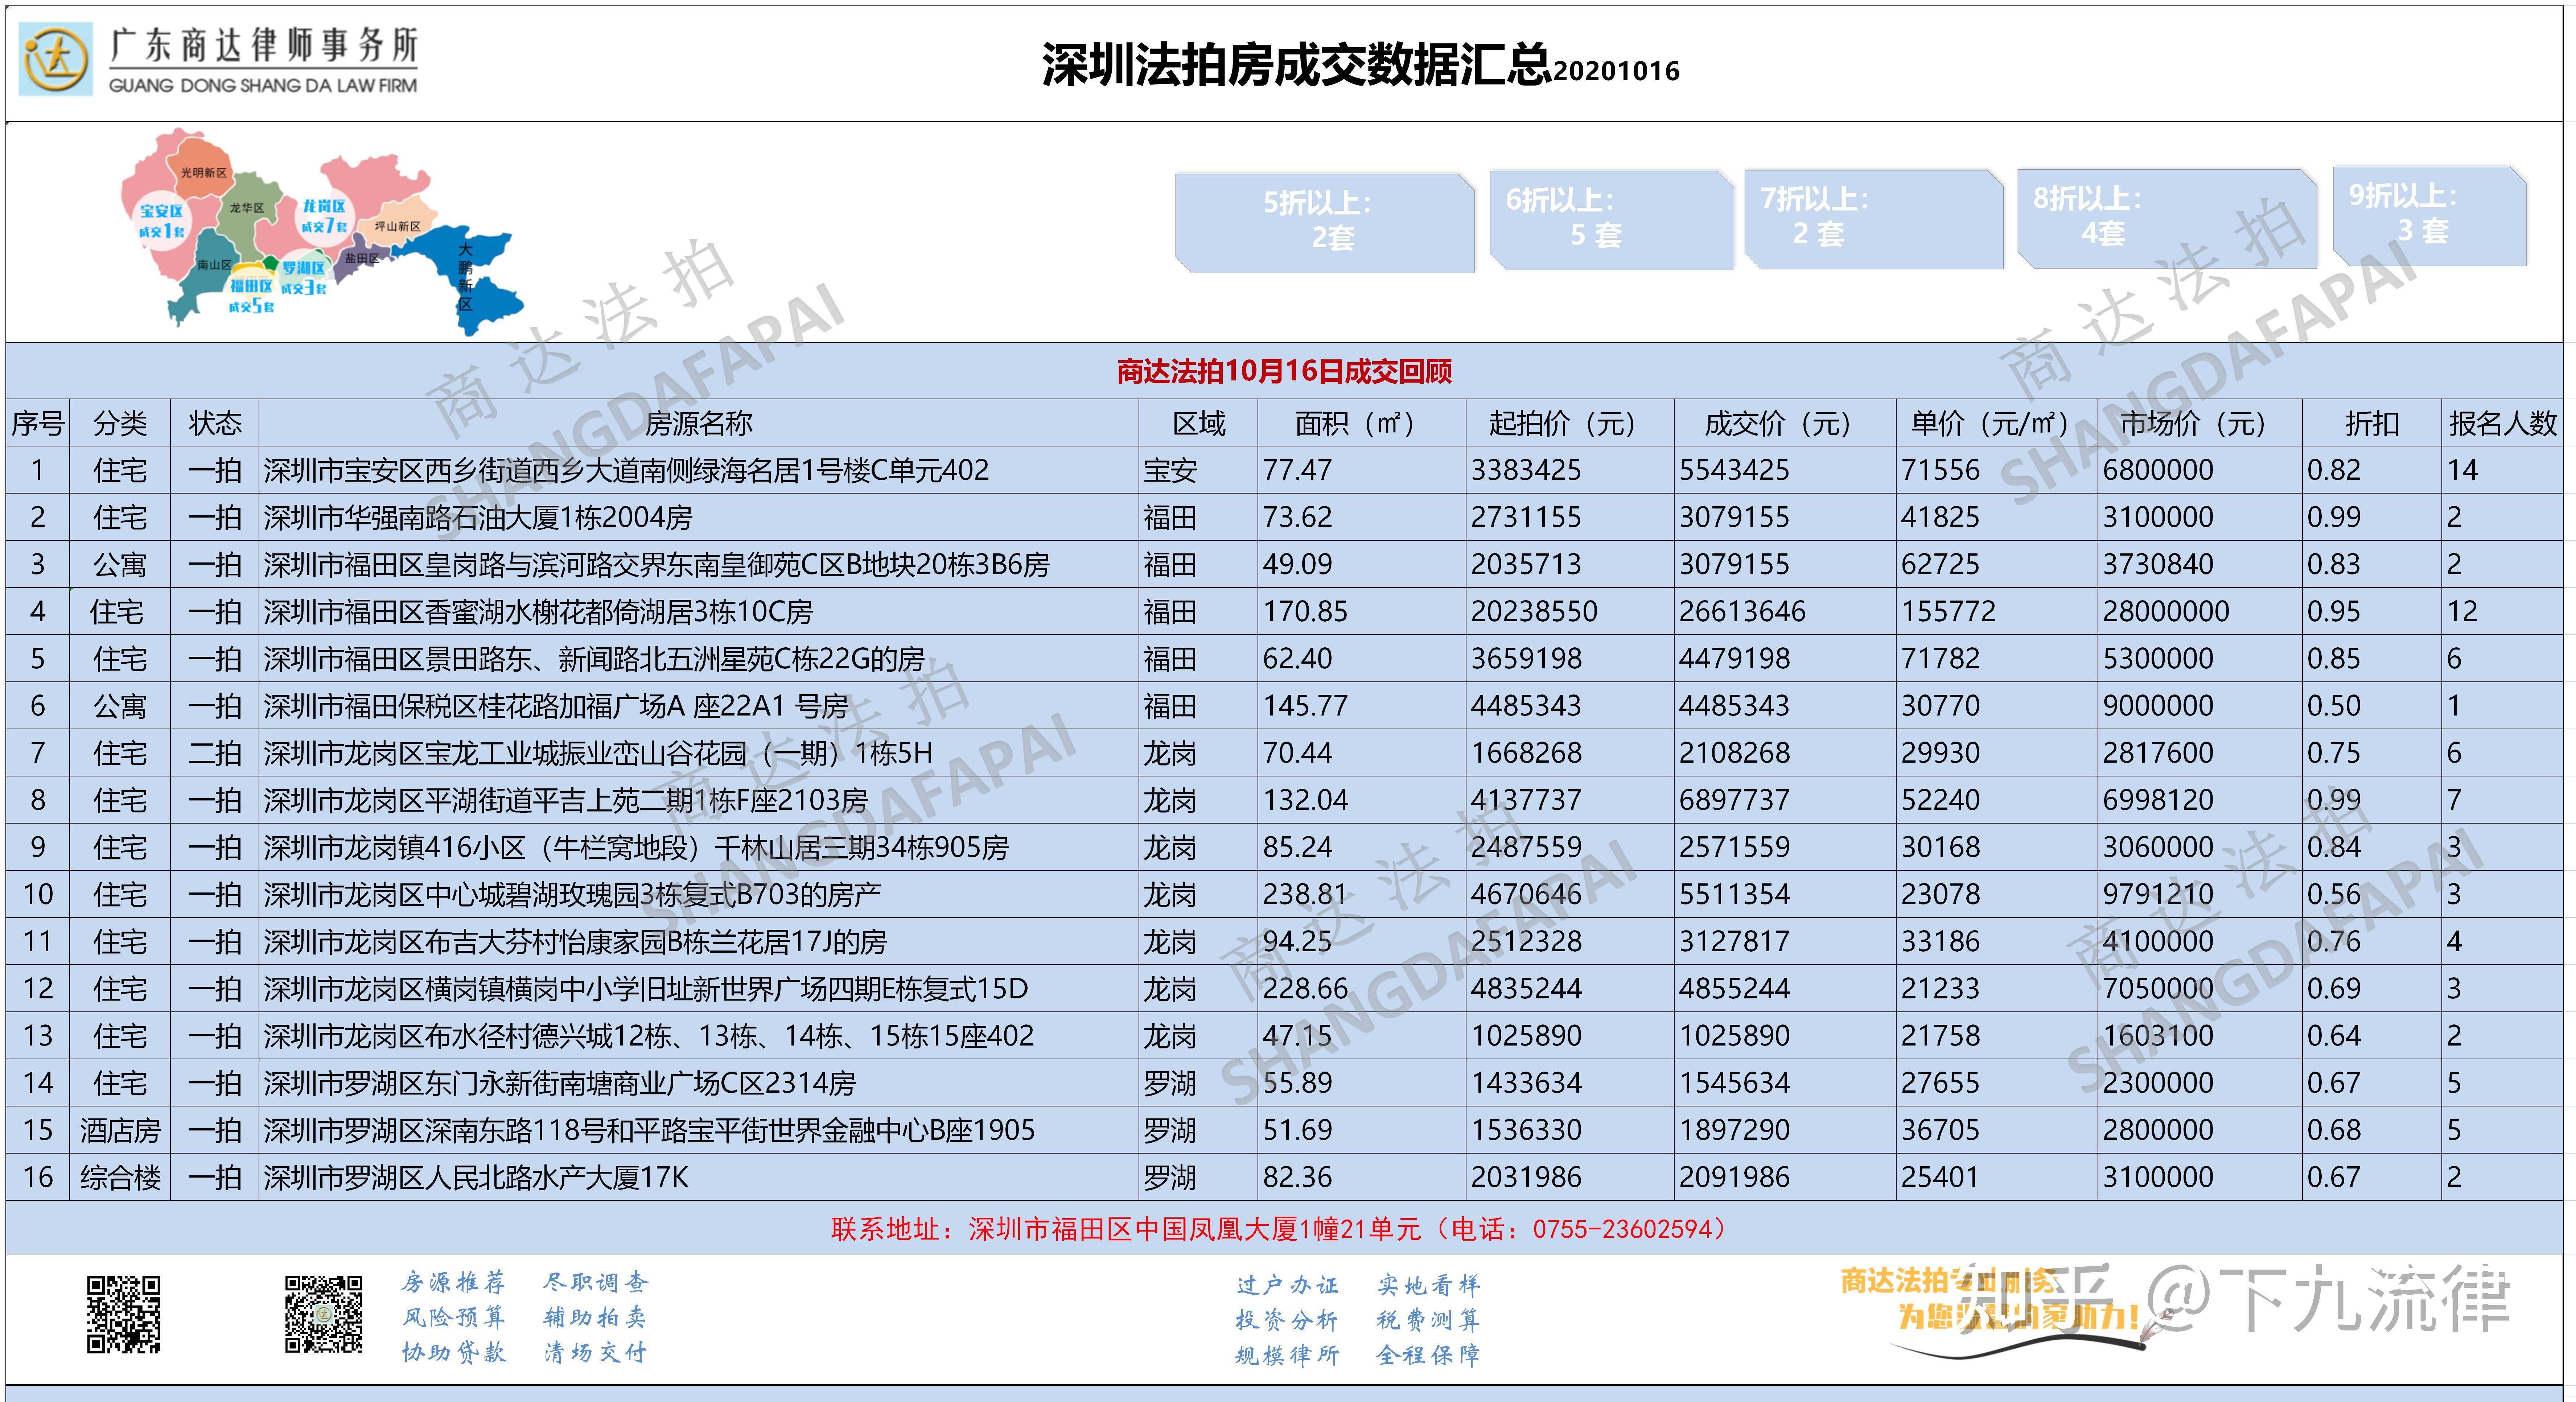The width and height of the screenshot is (2576, 1402).
Task: Click the '分类' column header
Action: tap(120, 423)
